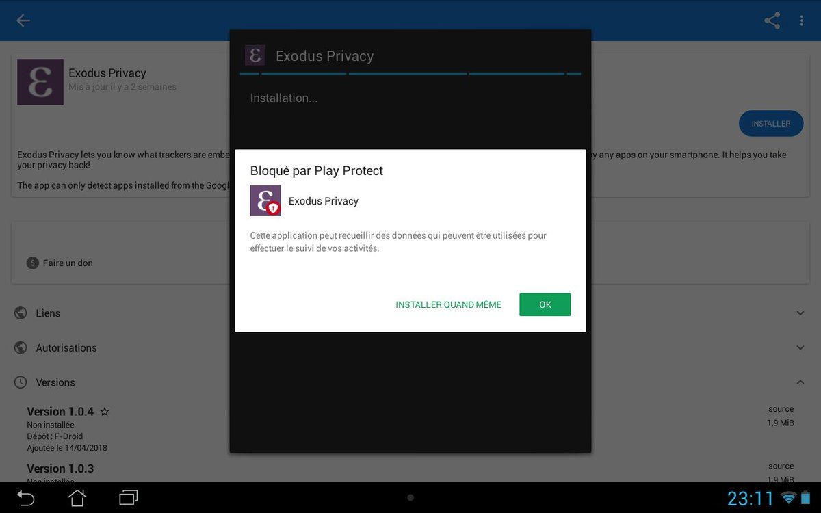Expand the Autorisations section chevron

[800, 347]
